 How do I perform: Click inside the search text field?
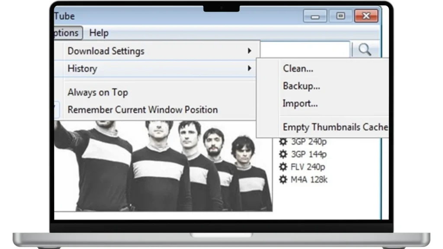pos(305,49)
